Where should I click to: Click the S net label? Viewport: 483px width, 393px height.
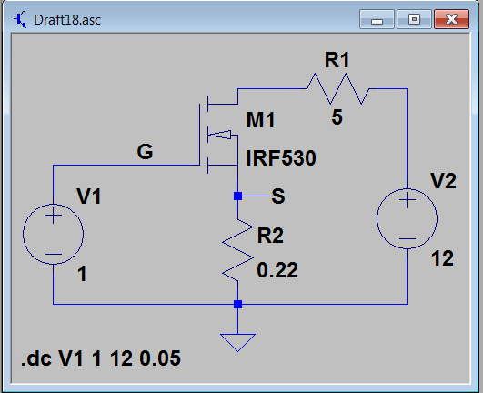278,196
